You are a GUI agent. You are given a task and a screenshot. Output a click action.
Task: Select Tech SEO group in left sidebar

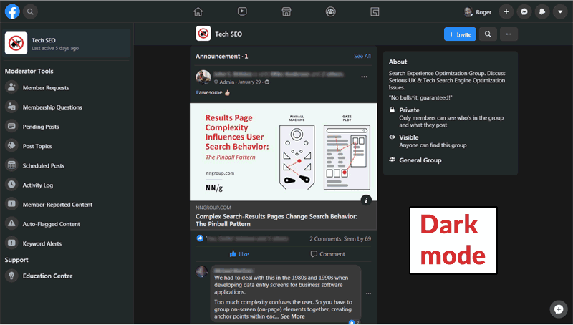coord(67,44)
